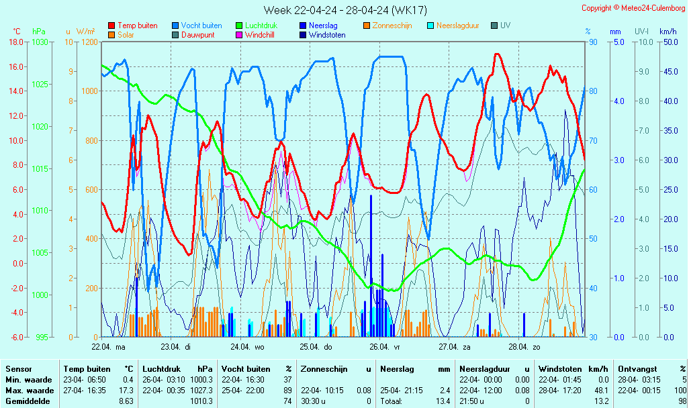Click the 24.04. wo date marker

click(x=248, y=347)
